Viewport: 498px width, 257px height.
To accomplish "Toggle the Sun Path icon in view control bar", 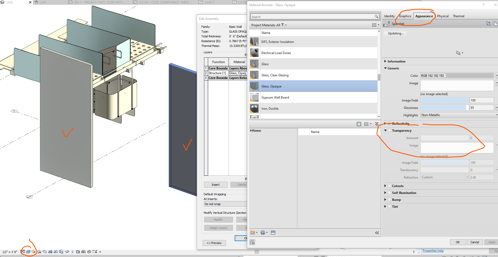I will click(x=33, y=252).
